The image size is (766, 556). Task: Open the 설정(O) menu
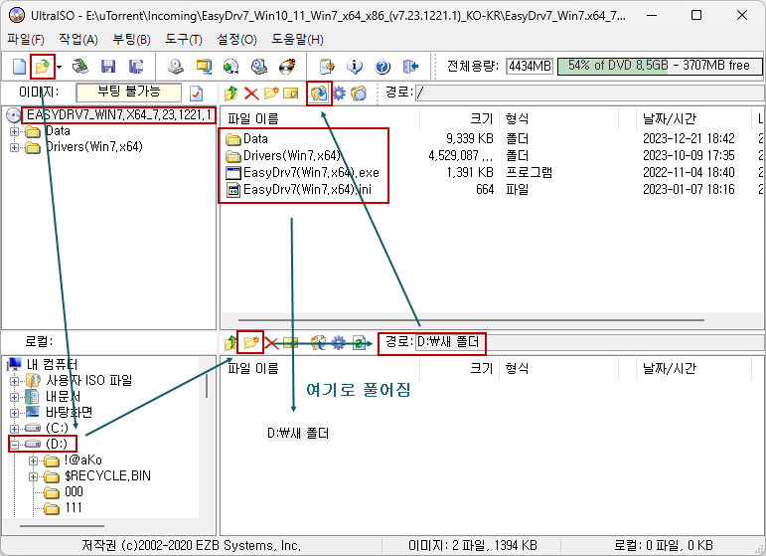pyautogui.click(x=236, y=39)
